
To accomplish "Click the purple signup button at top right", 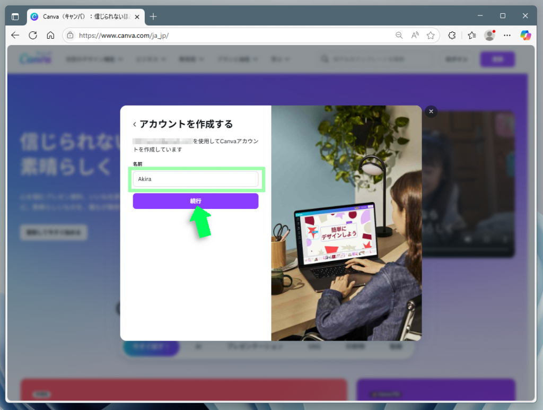I will 497,59.
